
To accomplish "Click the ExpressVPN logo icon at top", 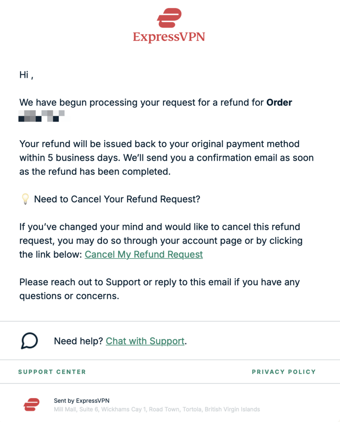I will click(x=169, y=18).
